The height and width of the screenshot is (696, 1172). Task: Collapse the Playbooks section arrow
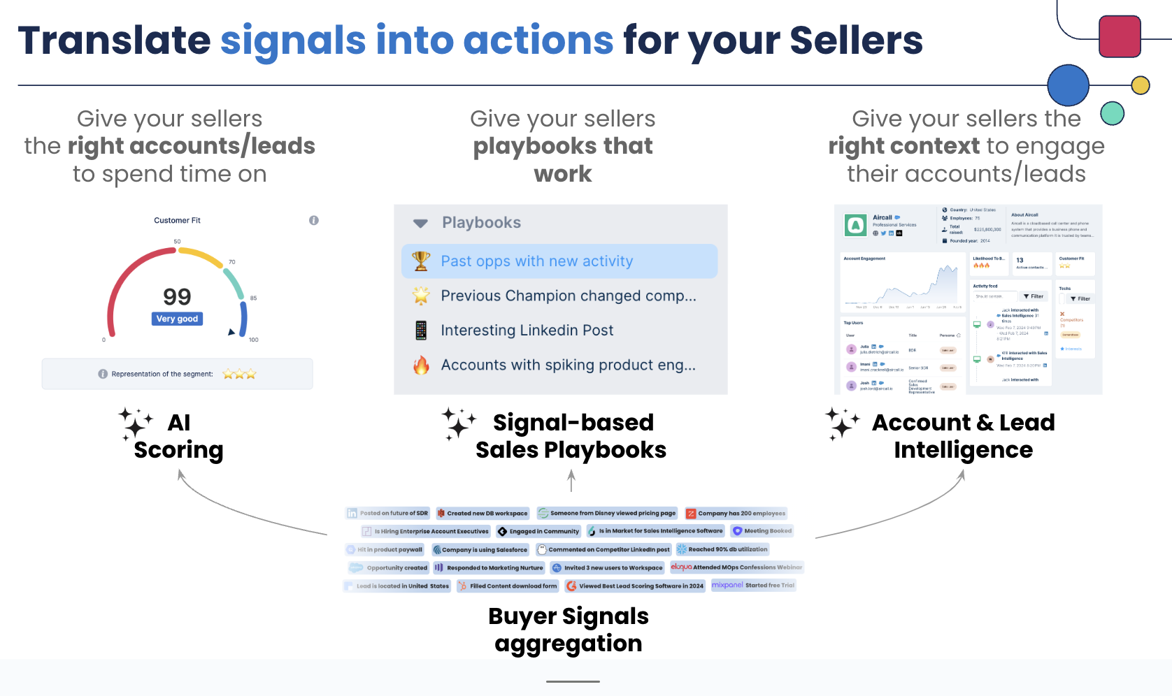coord(420,224)
